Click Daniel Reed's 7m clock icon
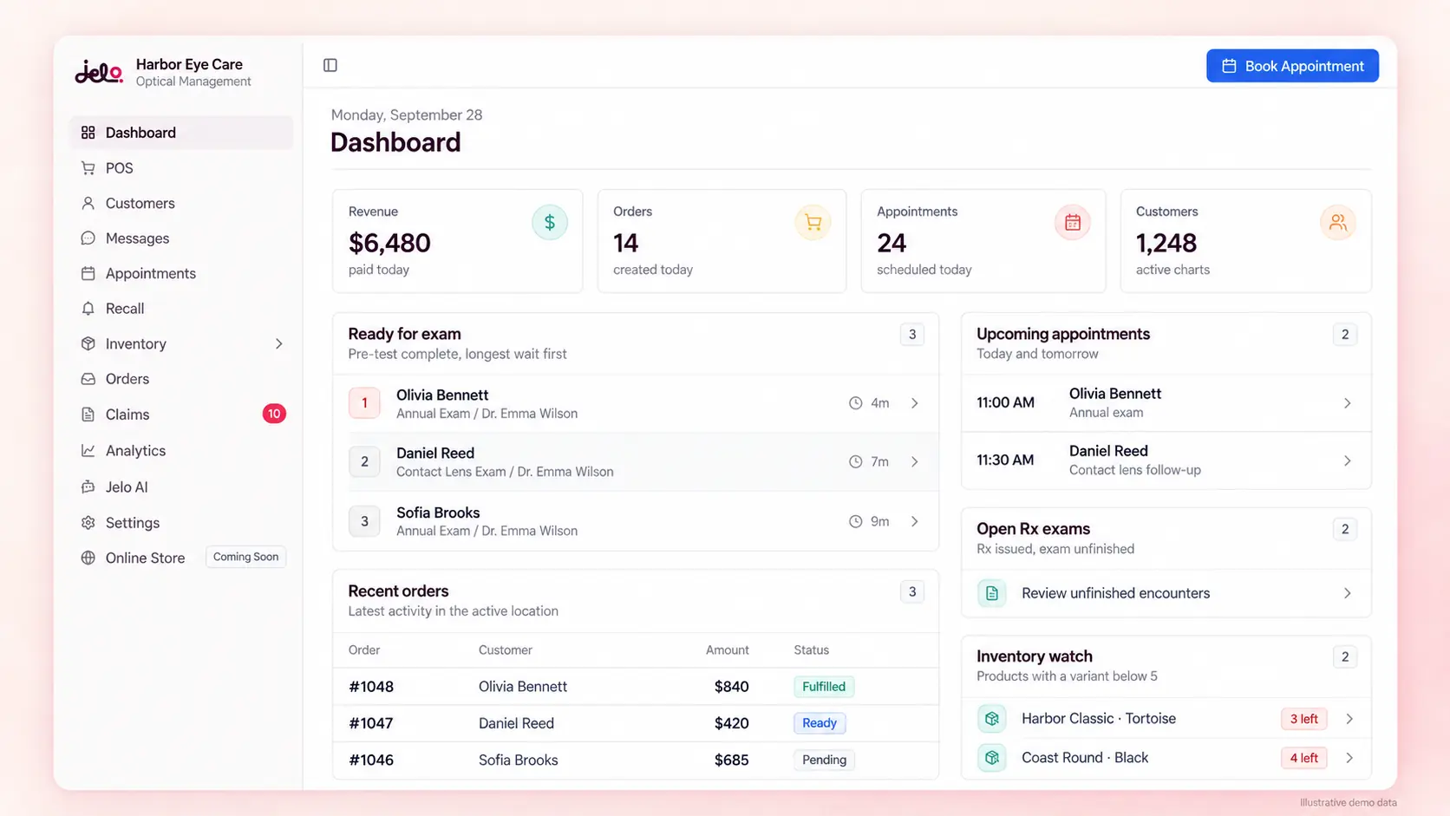This screenshot has height=816, width=1450. click(x=856, y=462)
